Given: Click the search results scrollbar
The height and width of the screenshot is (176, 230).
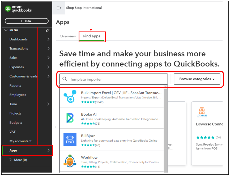Looking at the screenshot, I should (166, 130).
